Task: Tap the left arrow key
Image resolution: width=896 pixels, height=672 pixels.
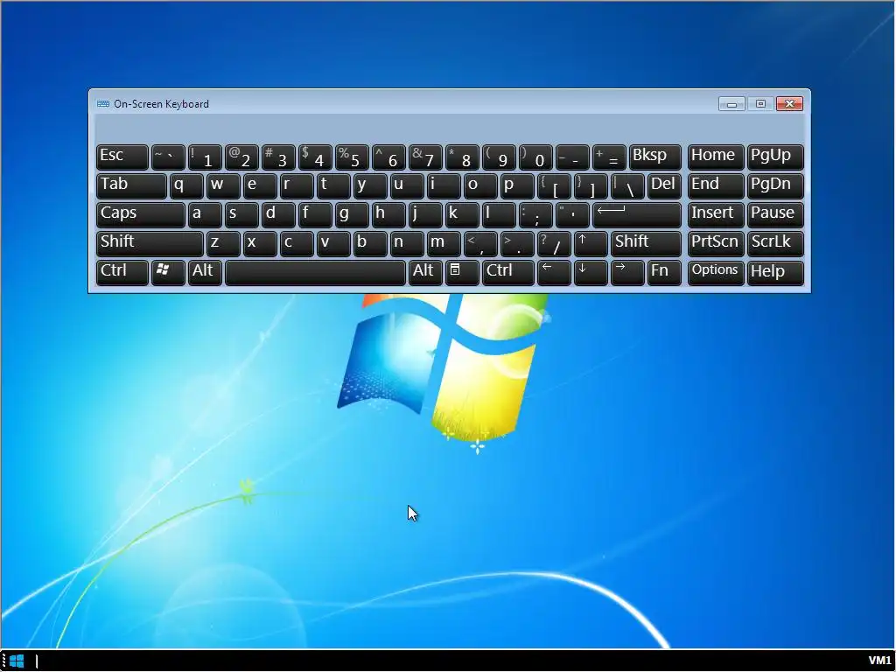Action: pyautogui.click(x=554, y=273)
